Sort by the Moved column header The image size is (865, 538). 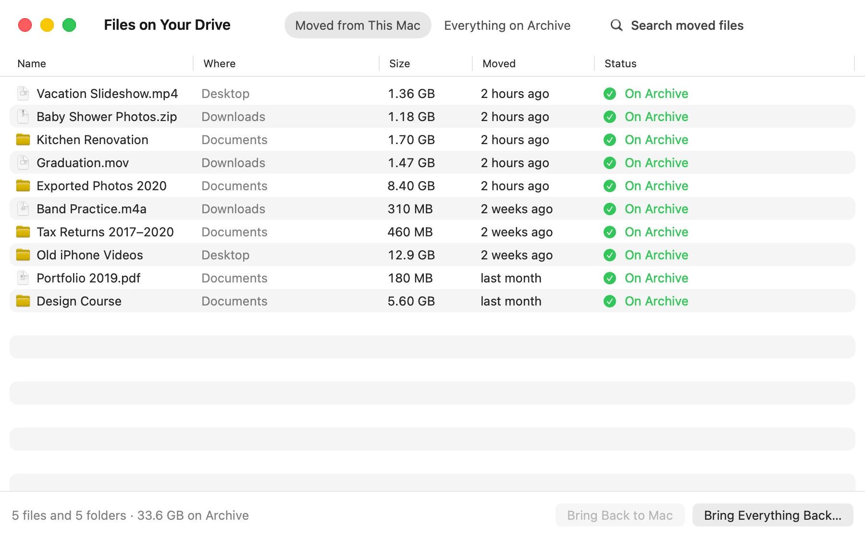tap(499, 63)
